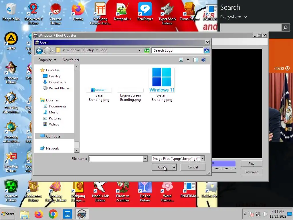Expand the address bar history dropdown
Viewport: 293px width, 220px height.
(140, 50)
